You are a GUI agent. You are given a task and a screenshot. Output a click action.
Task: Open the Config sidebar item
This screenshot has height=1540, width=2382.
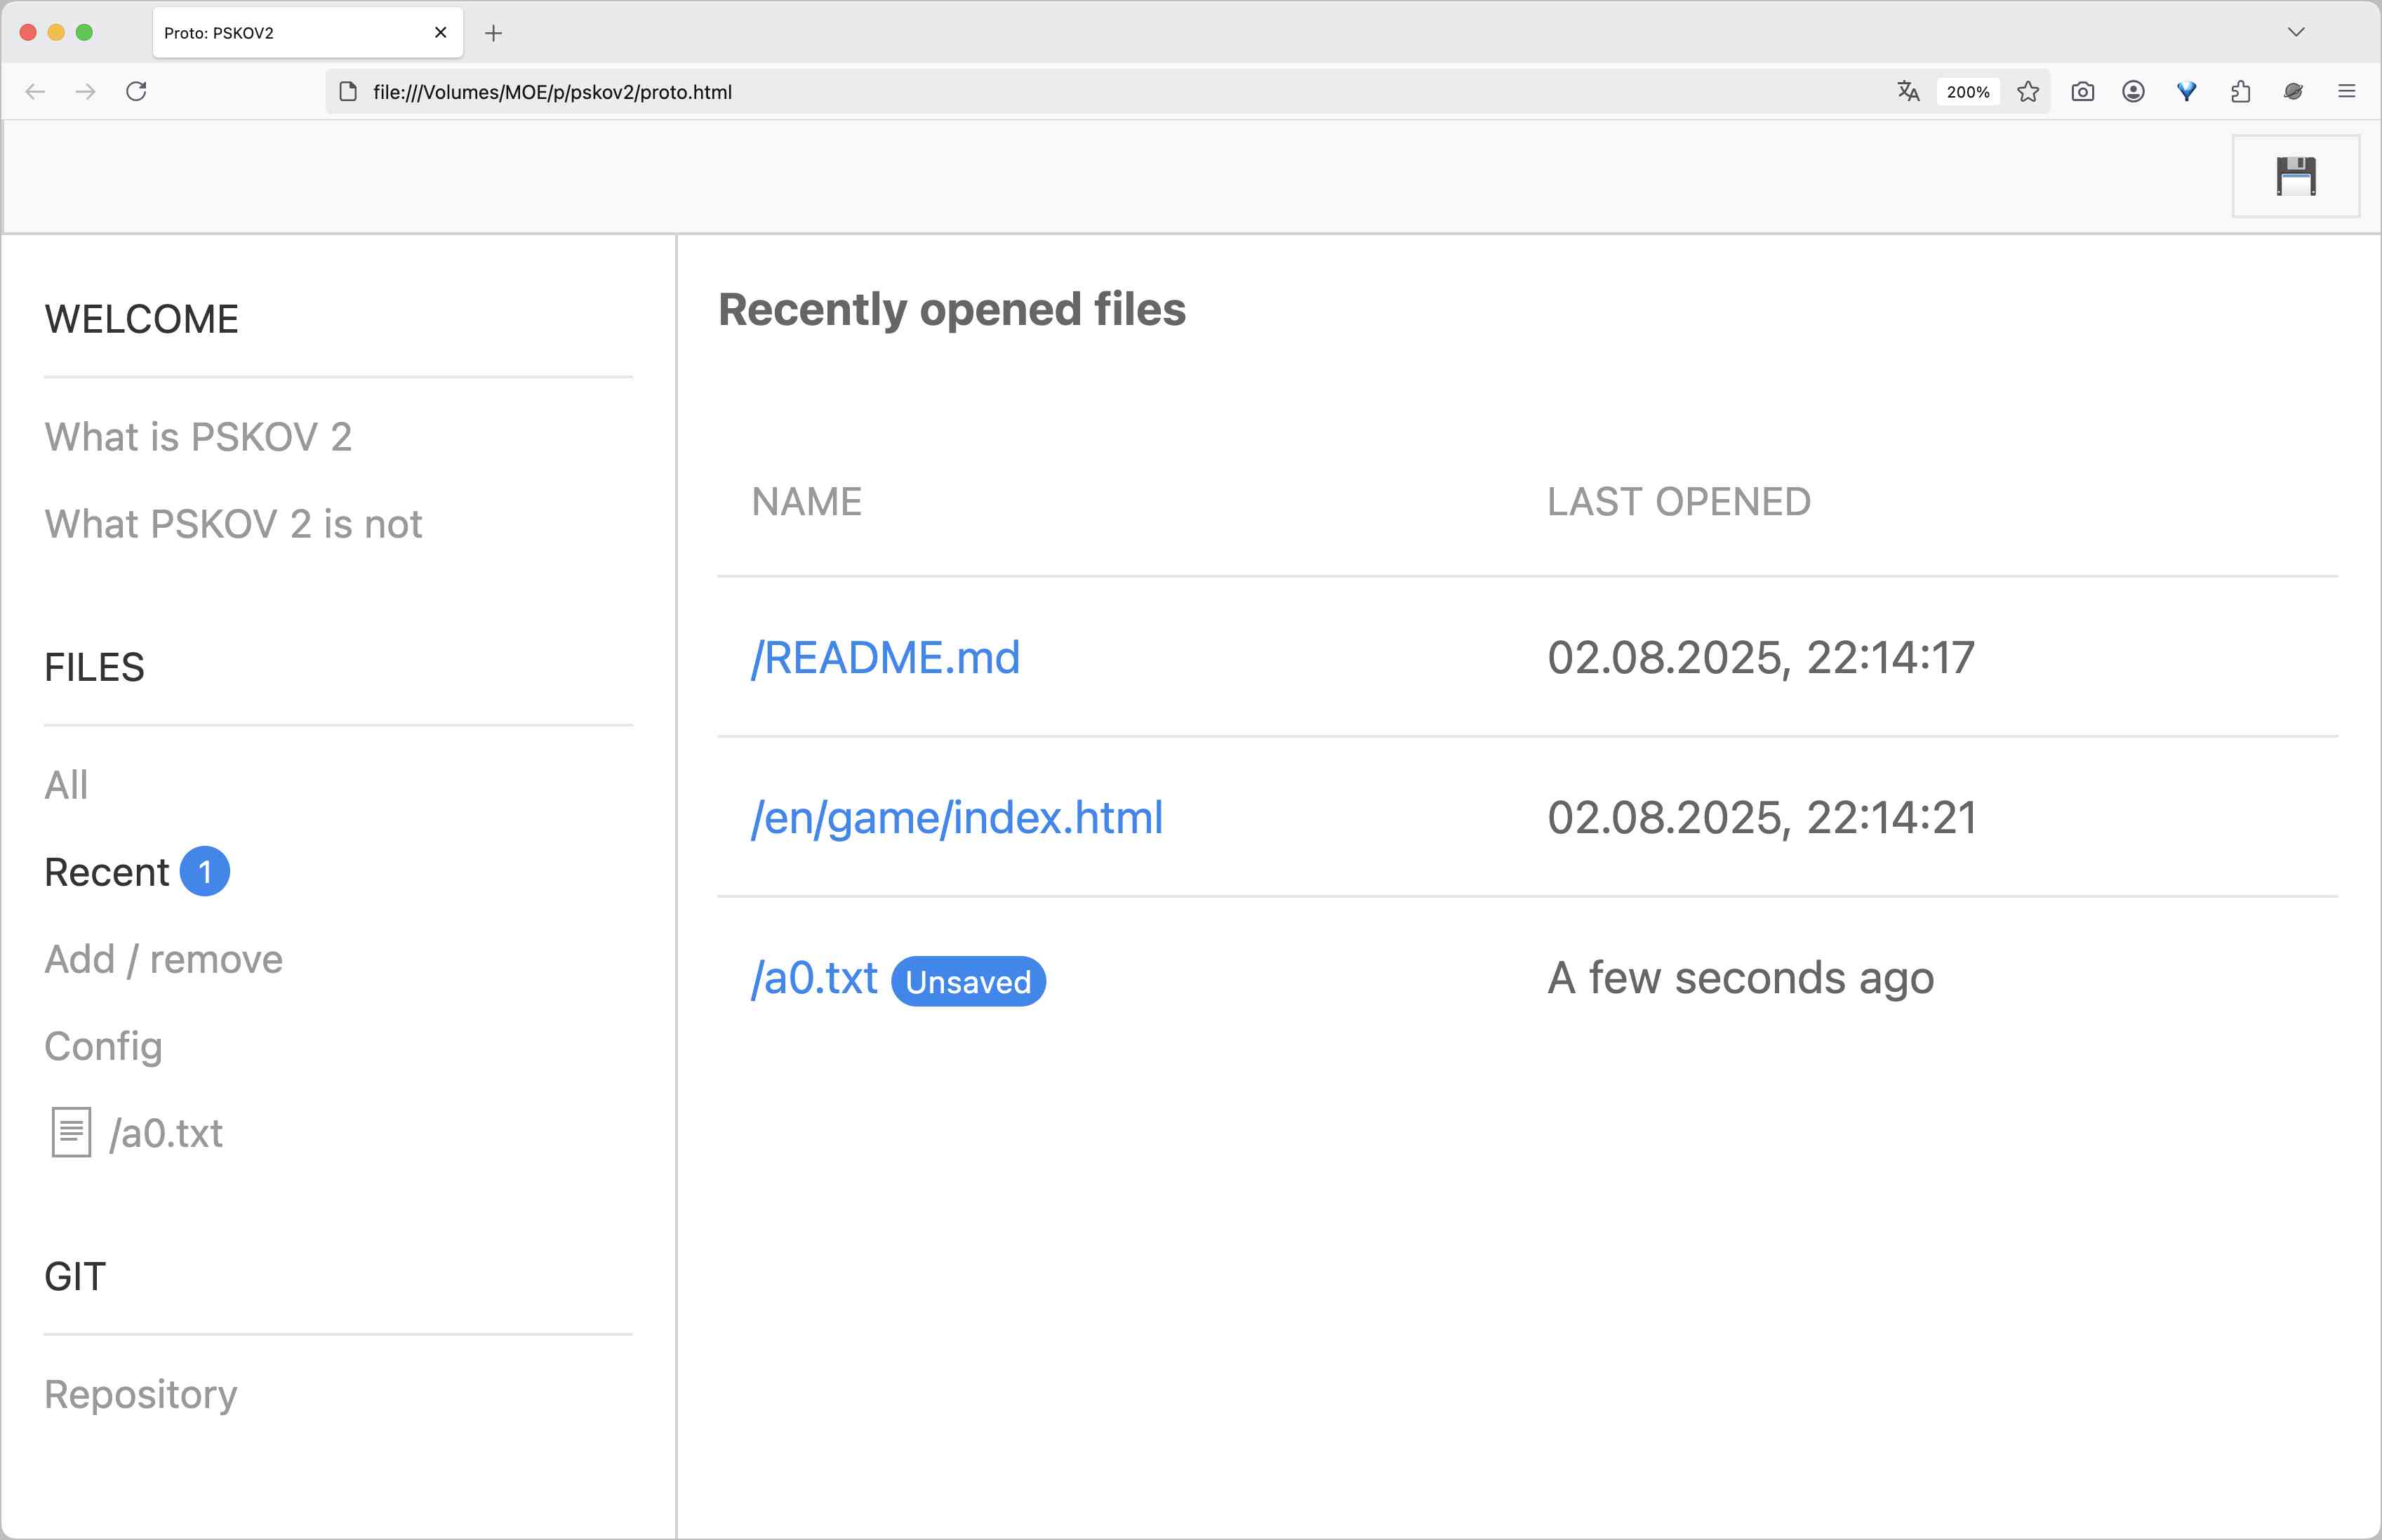(x=103, y=1046)
